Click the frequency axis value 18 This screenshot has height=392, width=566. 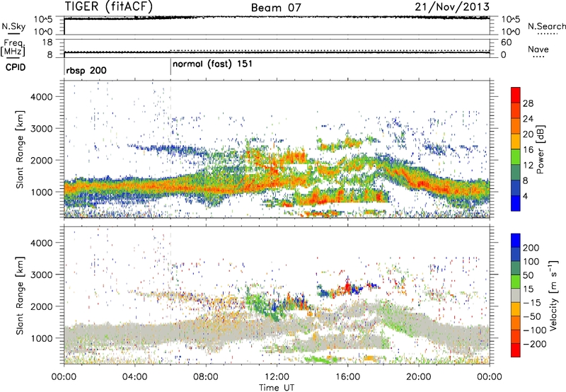pos(47,42)
